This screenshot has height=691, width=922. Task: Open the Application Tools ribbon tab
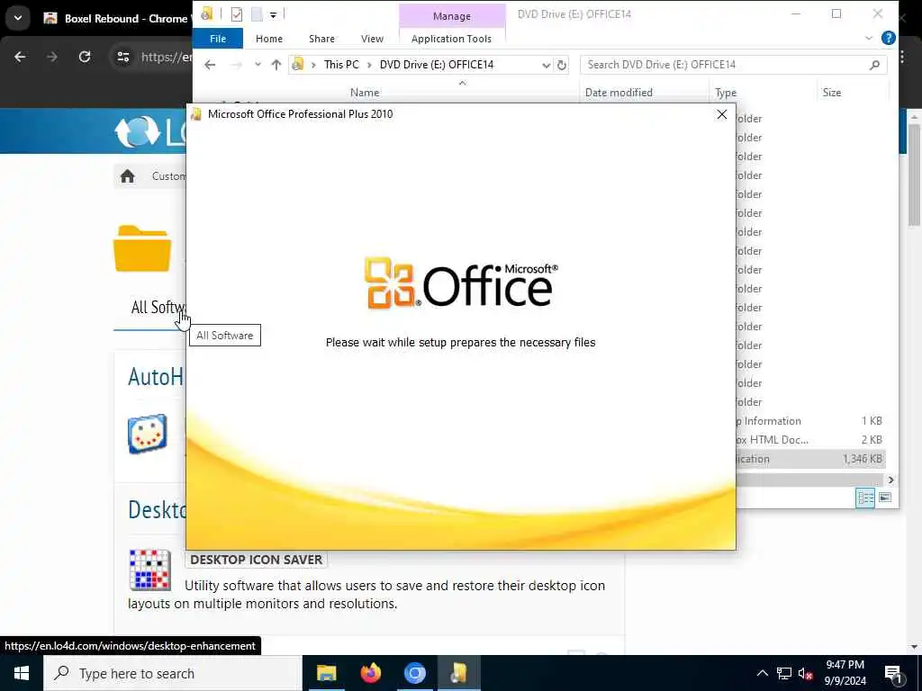[x=452, y=39]
